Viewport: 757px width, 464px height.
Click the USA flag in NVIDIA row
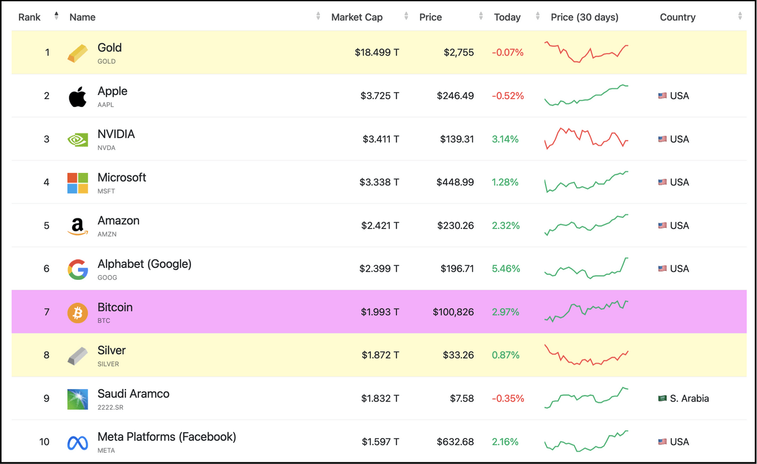coord(662,139)
